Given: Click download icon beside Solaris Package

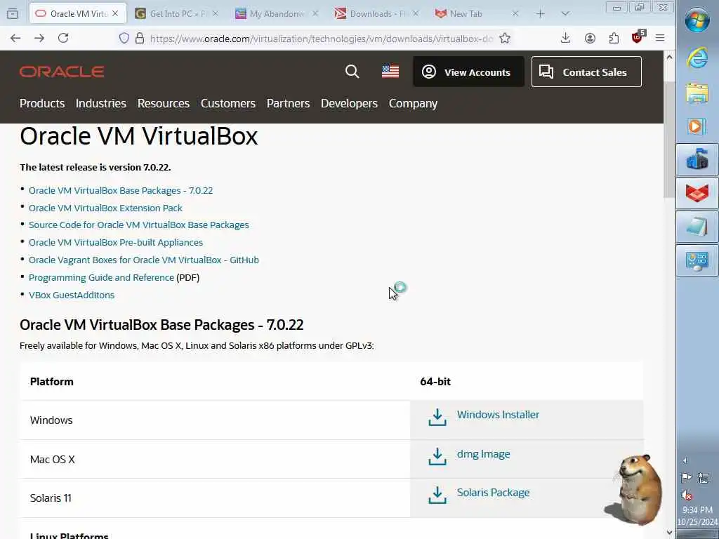Looking at the screenshot, I should coord(437,495).
